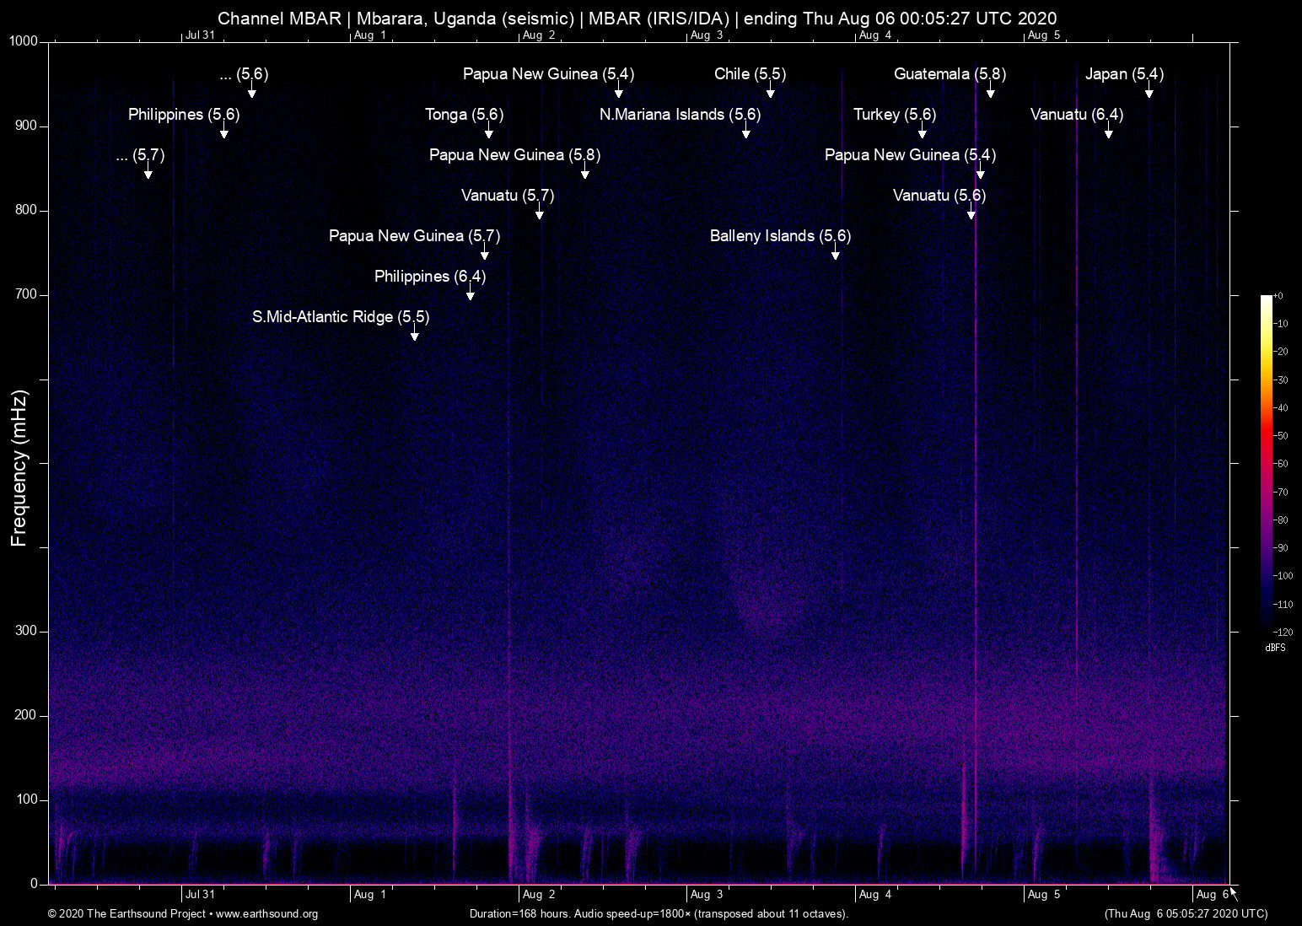Screen dimensions: 1302x926
Task: Click the Turkey (5.6) event label
Action: tap(895, 115)
